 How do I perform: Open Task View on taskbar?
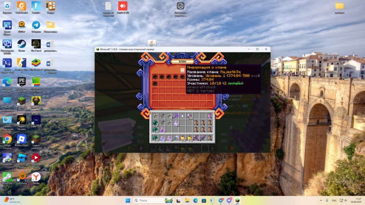tap(178, 200)
